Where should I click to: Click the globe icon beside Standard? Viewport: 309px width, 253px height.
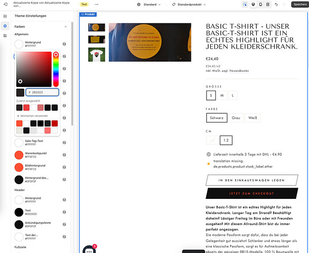(139, 5)
